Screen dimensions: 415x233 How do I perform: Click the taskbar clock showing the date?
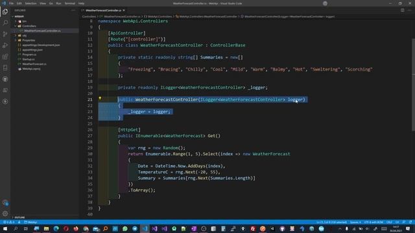point(396,228)
